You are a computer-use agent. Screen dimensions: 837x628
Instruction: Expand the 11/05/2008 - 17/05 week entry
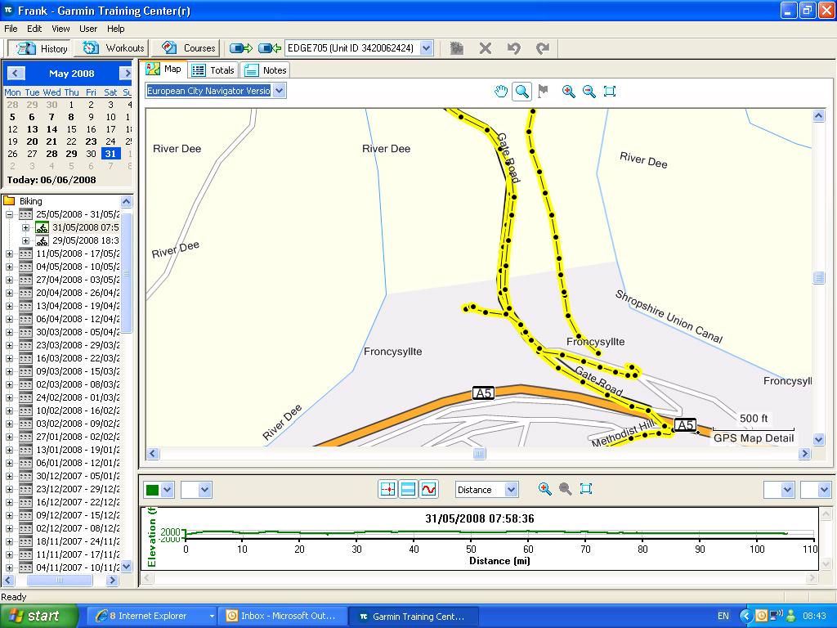coord(9,253)
